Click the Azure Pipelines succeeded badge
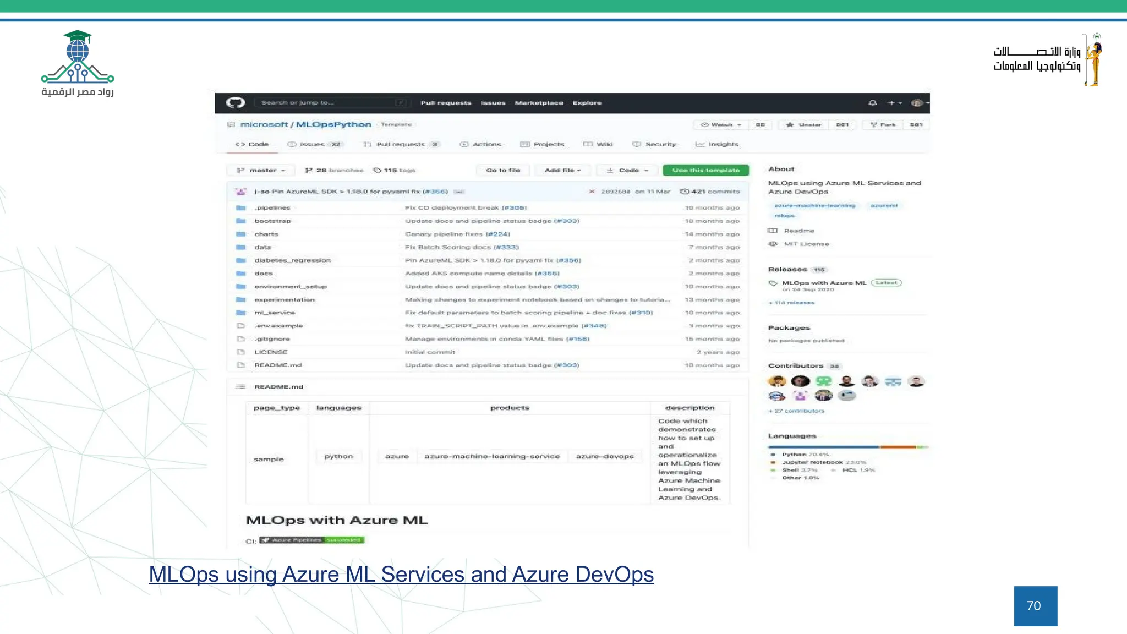This screenshot has height=634, width=1127. click(x=312, y=540)
